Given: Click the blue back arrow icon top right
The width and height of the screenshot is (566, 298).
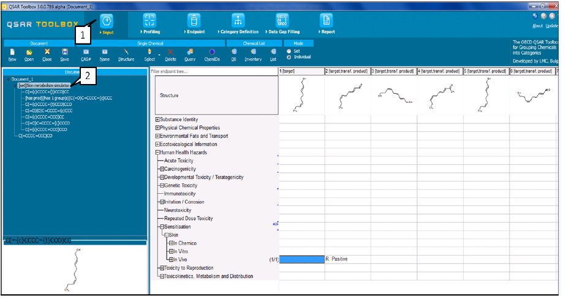Looking at the screenshot, I should (535, 16).
